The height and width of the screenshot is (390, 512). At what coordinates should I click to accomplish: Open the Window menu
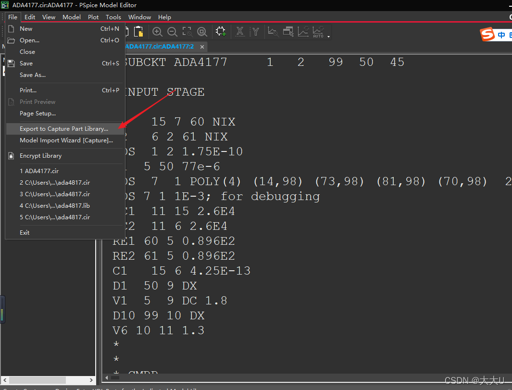pos(139,17)
